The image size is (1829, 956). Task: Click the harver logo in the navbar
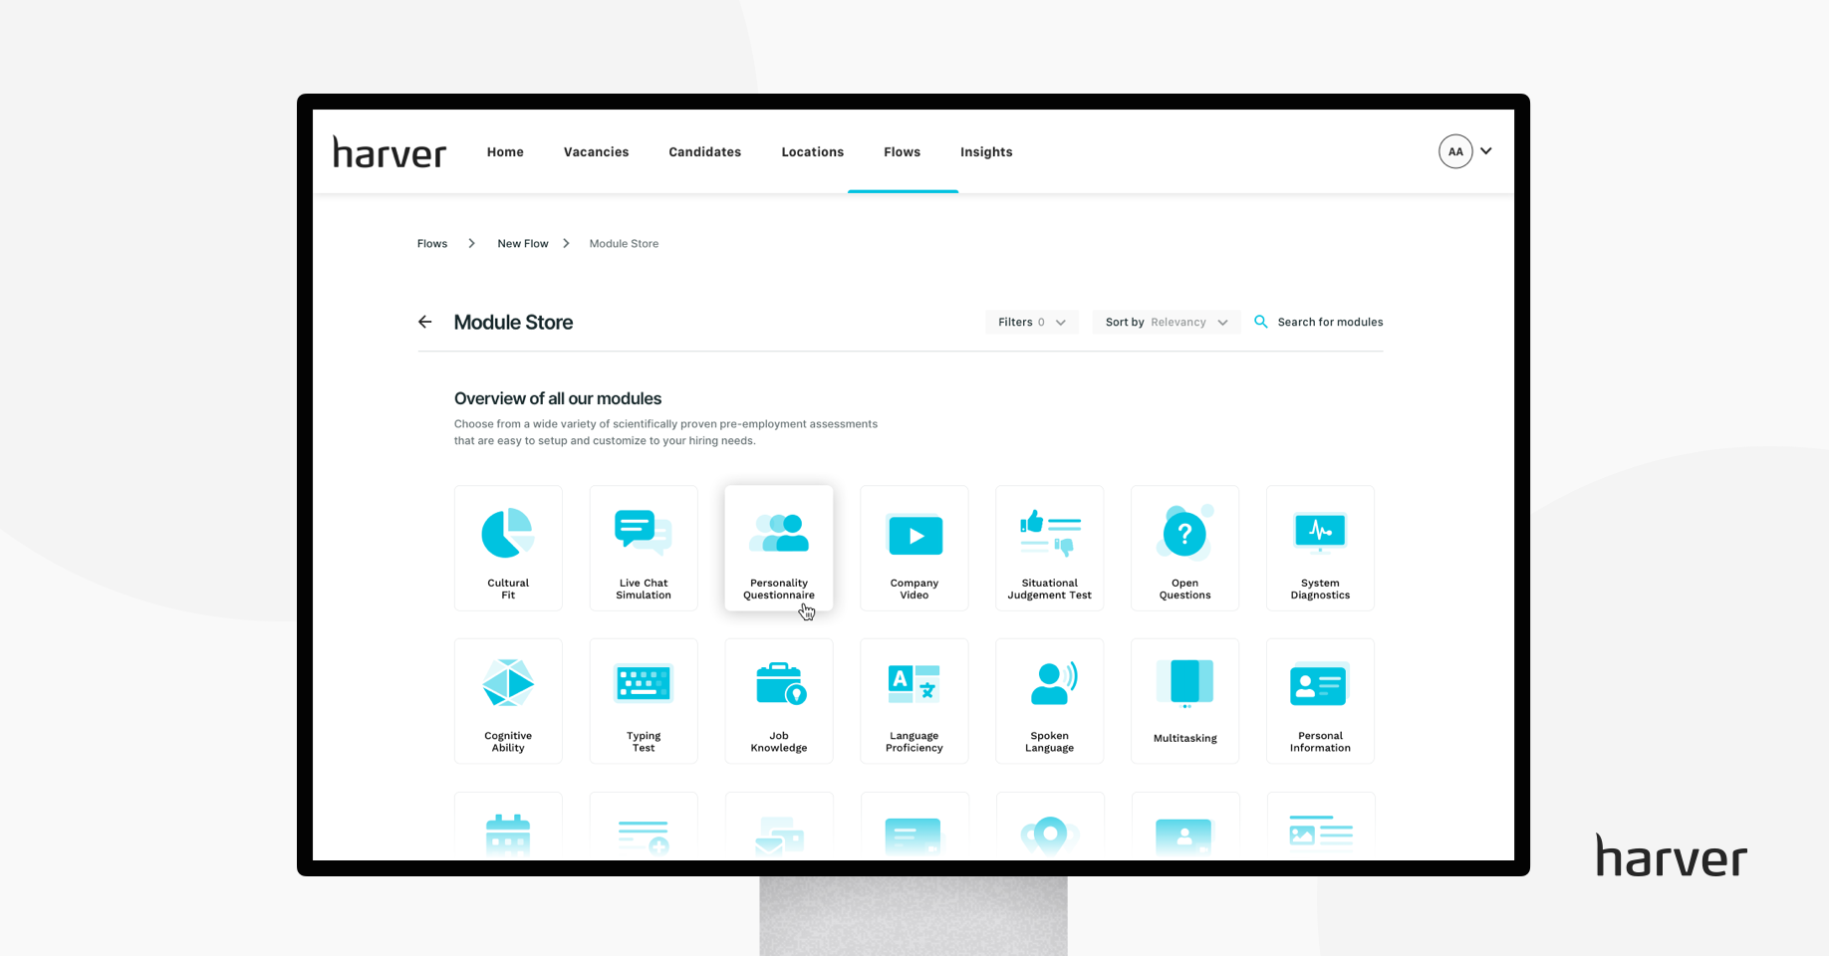[390, 151]
